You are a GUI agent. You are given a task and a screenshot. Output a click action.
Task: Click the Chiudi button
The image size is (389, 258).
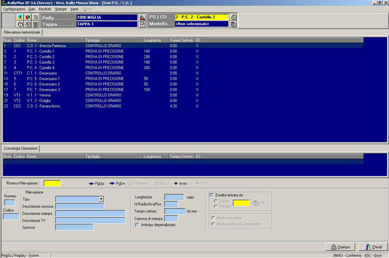[x=373, y=247]
